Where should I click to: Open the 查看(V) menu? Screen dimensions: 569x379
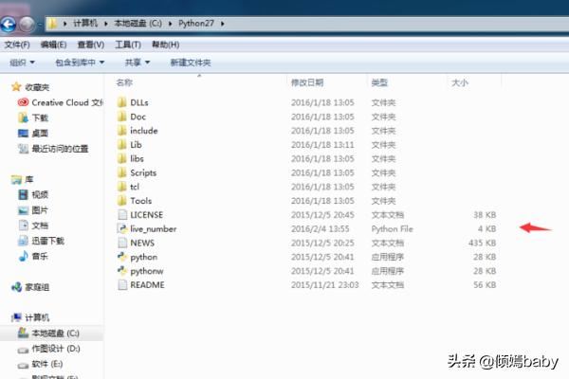tap(91, 45)
